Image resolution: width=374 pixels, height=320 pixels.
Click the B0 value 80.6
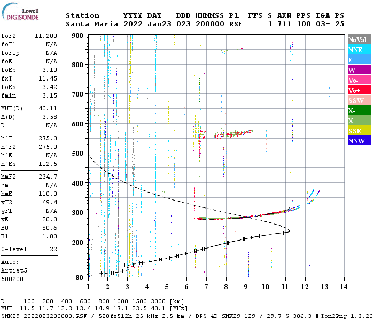50,228
